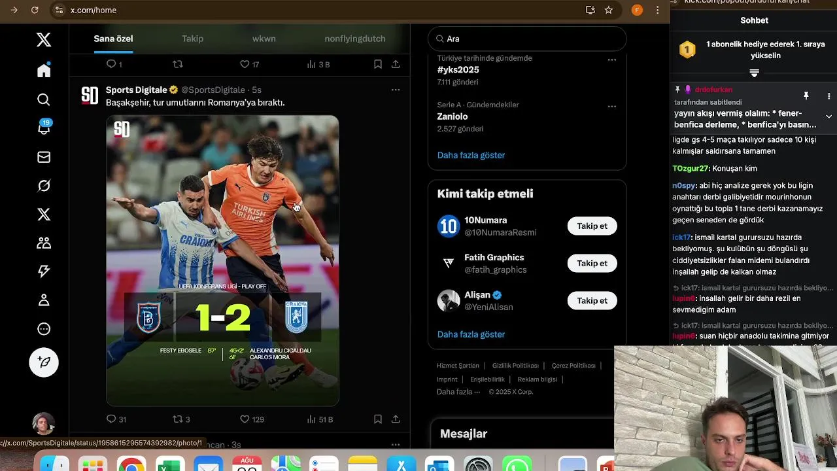
Task: Open the Zaniolo trending topic
Action: click(x=453, y=116)
